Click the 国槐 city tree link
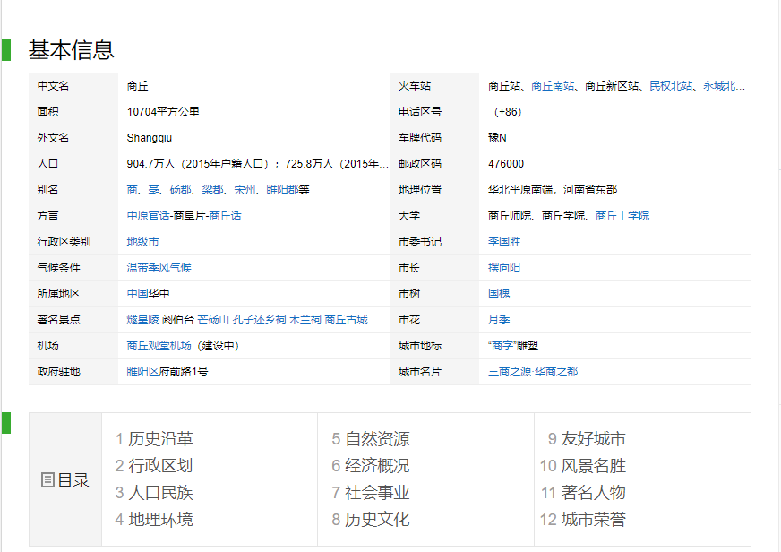781x552 pixels. (x=499, y=294)
